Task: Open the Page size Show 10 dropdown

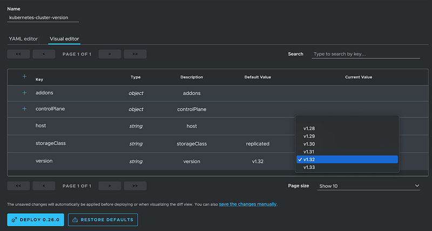Action: point(368,186)
